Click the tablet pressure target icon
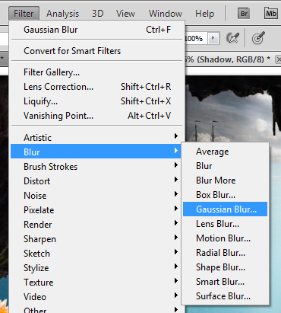This screenshot has width=281, height=313. [x=258, y=38]
